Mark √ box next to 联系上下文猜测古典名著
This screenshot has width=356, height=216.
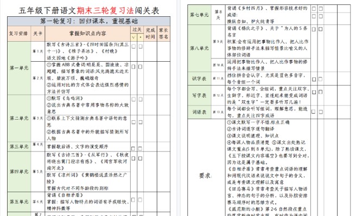133,122
